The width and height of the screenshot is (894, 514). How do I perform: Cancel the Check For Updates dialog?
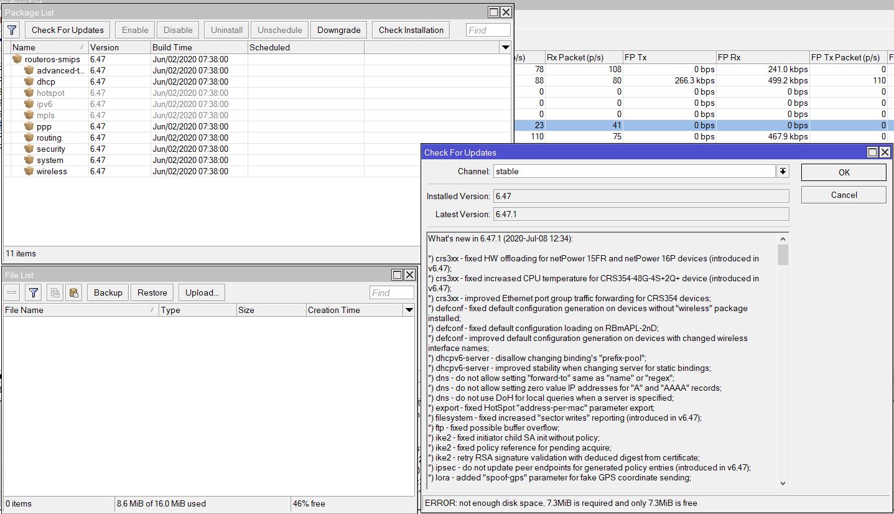pos(844,195)
